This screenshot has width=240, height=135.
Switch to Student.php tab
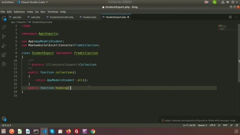[90, 17]
